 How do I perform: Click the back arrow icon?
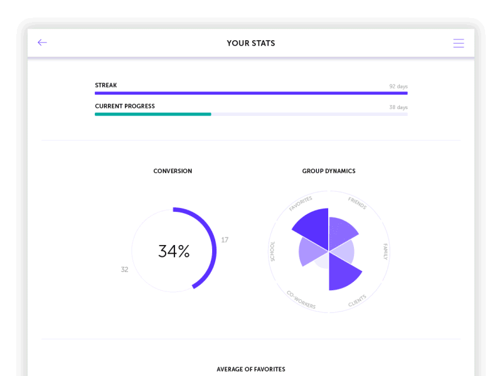42,42
